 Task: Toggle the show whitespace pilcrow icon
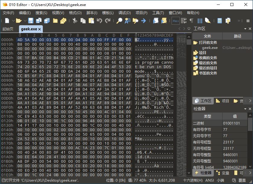pos(191,21)
